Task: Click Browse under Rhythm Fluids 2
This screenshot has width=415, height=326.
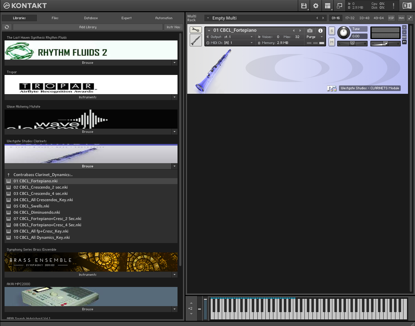Action: [88, 63]
